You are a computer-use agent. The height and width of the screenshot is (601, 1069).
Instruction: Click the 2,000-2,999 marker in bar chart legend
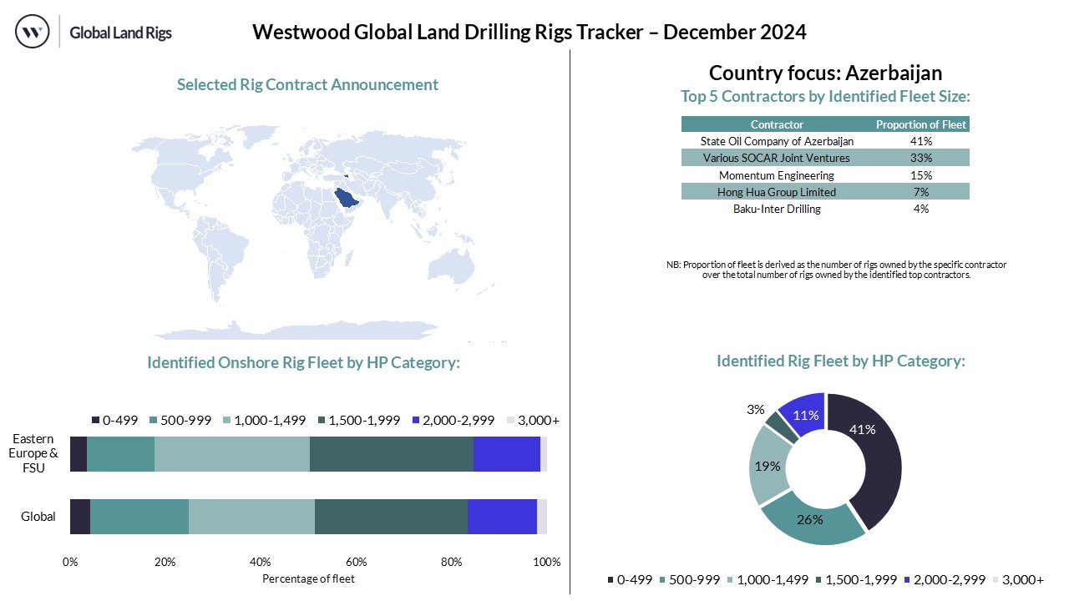click(417, 420)
